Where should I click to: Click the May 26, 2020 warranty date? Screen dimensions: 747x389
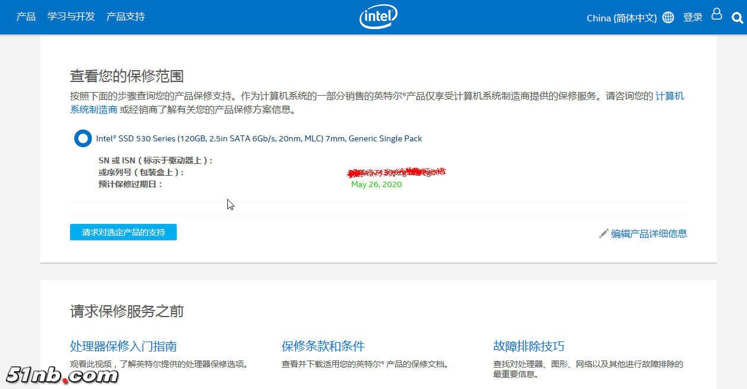coord(376,184)
